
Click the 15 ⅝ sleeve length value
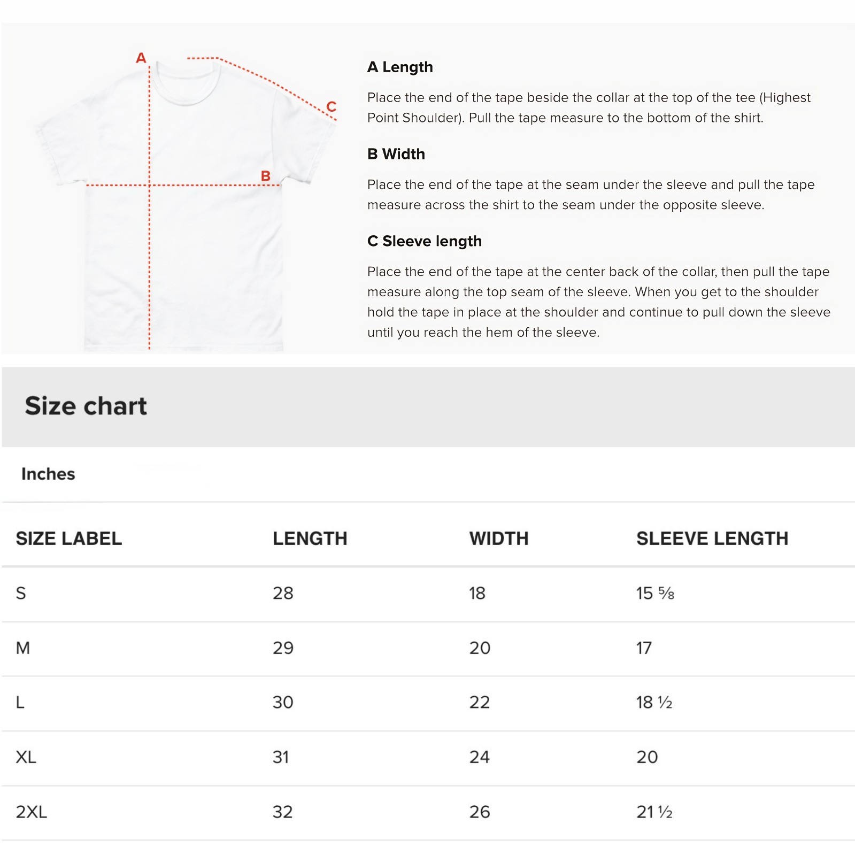click(x=655, y=593)
